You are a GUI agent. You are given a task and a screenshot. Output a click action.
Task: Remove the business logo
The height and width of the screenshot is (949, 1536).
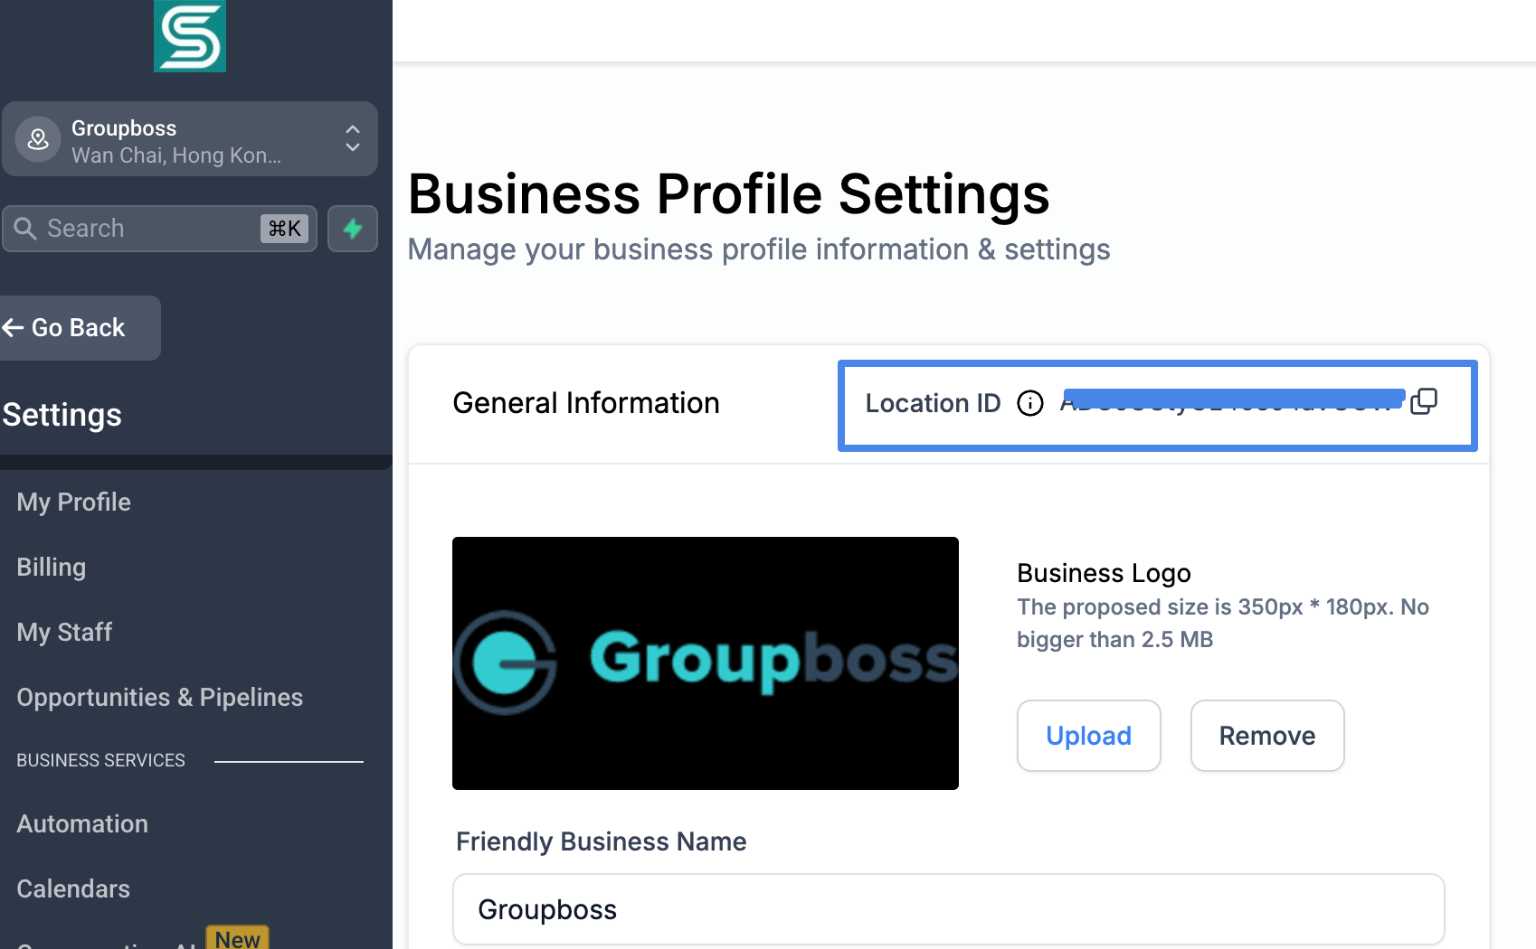[1266, 736]
